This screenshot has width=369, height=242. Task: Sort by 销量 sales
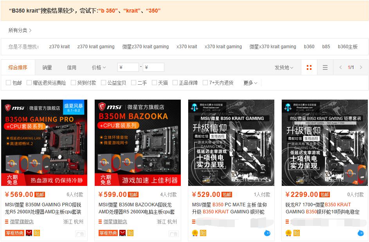47,67
